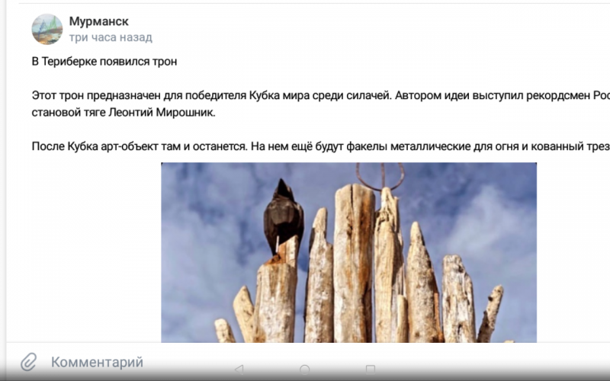
Task: Open the Мурманск community name link
Action: pos(99,21)
